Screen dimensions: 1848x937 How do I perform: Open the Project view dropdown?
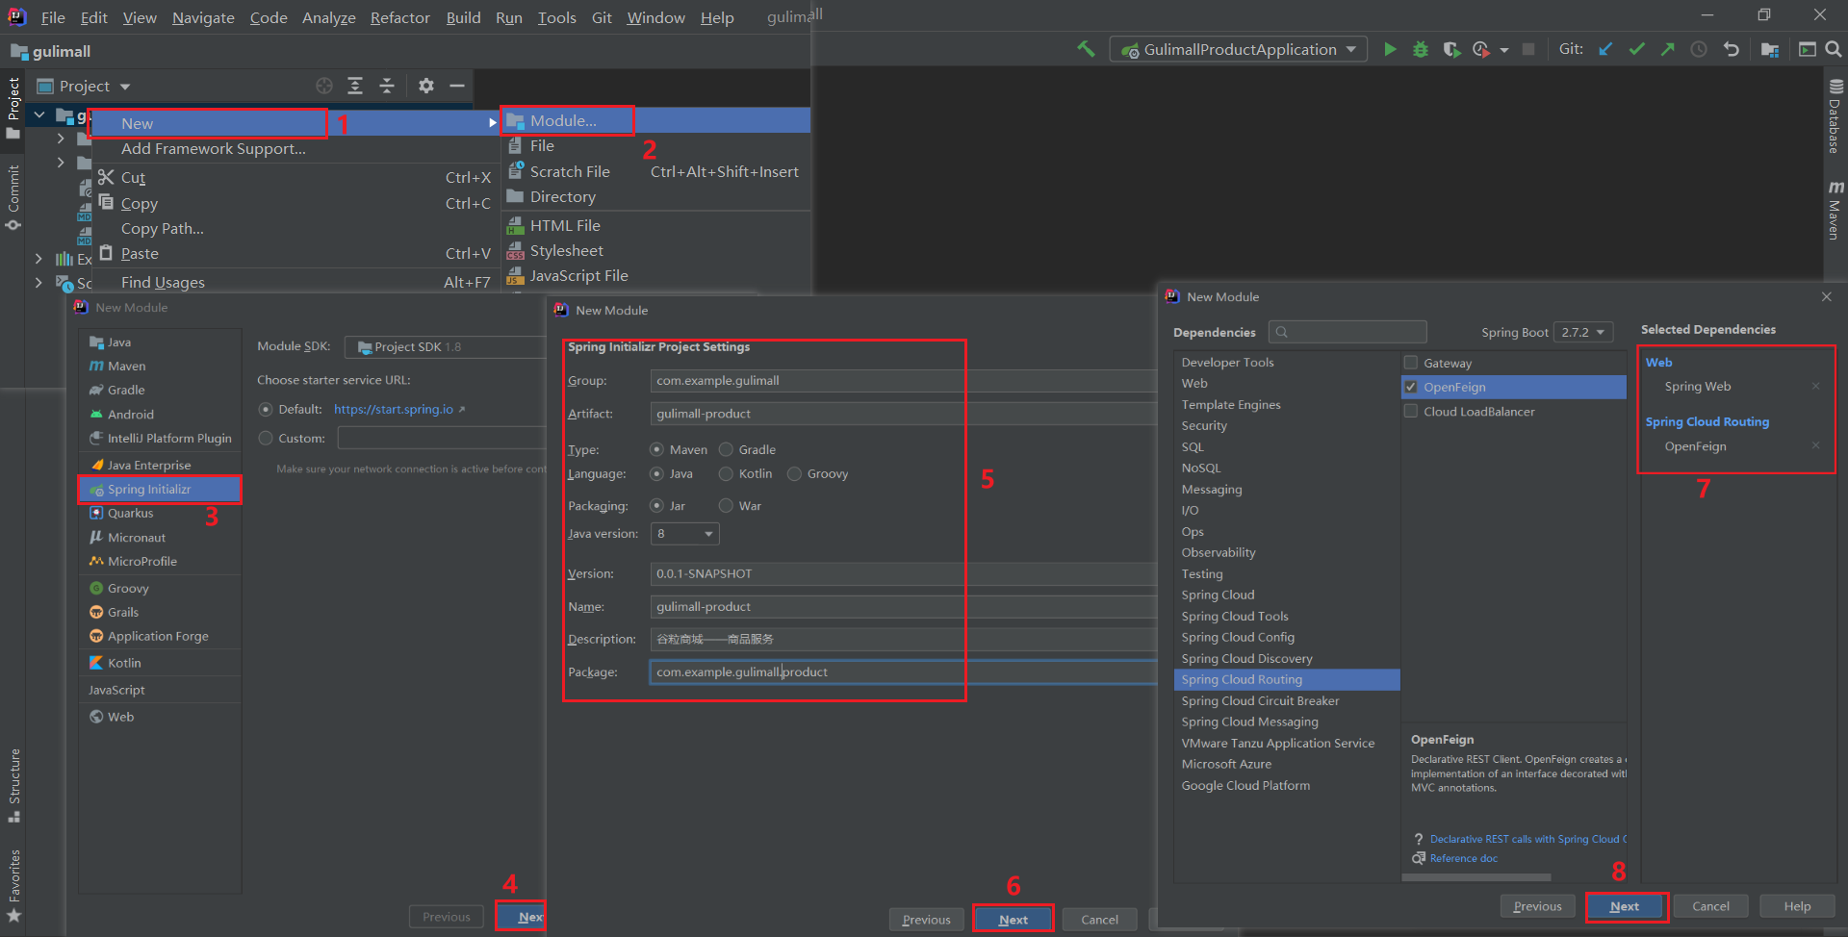tap(84, 86)
